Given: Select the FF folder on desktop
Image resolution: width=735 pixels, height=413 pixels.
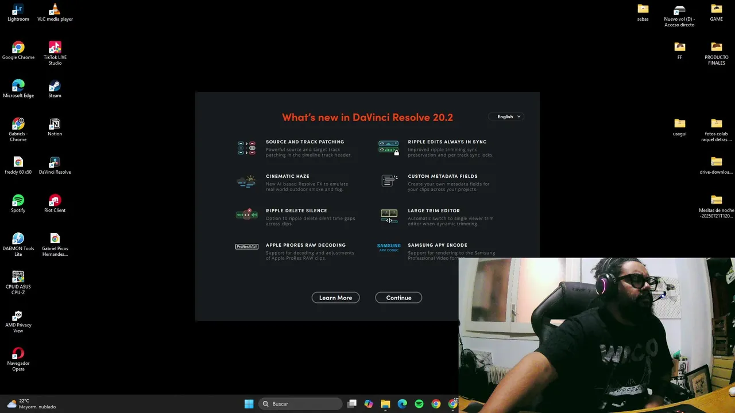Looking at the screenshot, I should click(x=680, y=50).
